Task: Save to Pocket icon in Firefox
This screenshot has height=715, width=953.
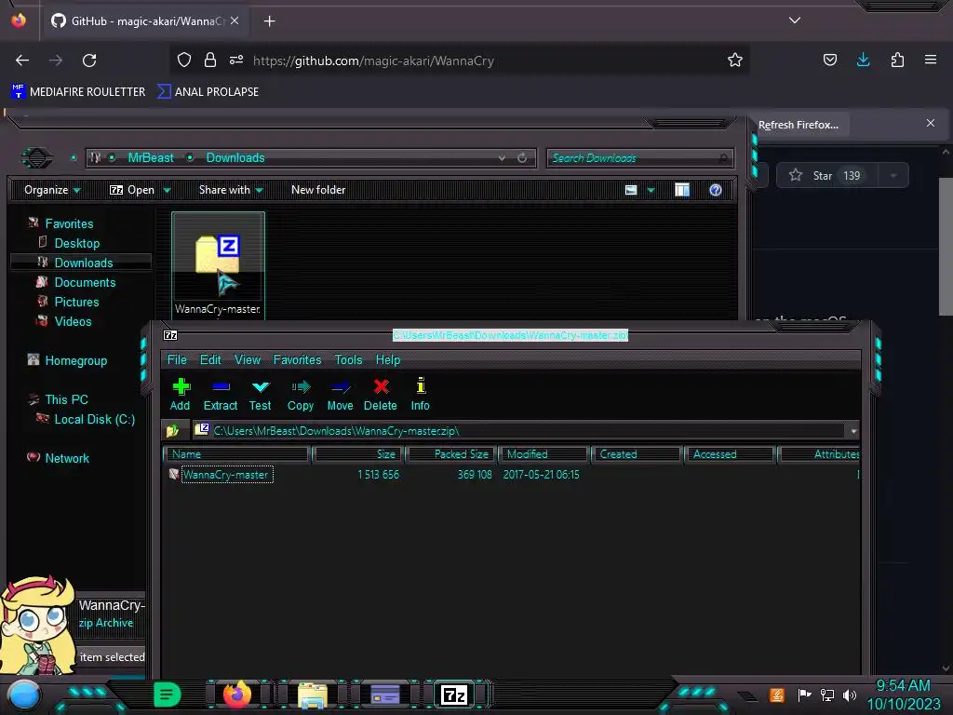Action: pyautogui.click(x=829, y=60)
